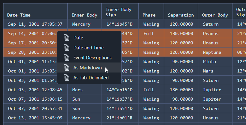Screen dimensions: 246x125
Task: Click 180.00000 in the Sep 14 row
Action: pos(181,33)
